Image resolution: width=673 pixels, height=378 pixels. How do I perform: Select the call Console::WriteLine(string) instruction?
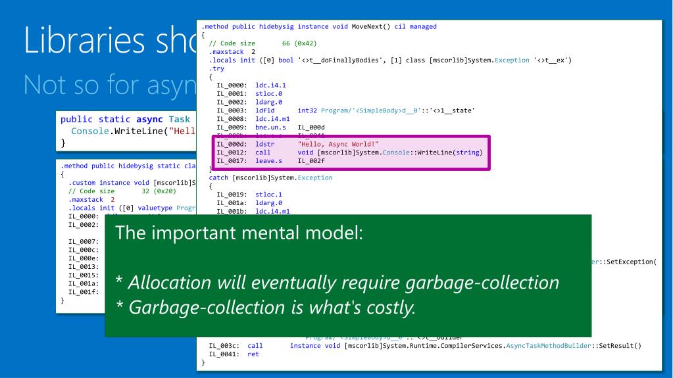(349, 153)
